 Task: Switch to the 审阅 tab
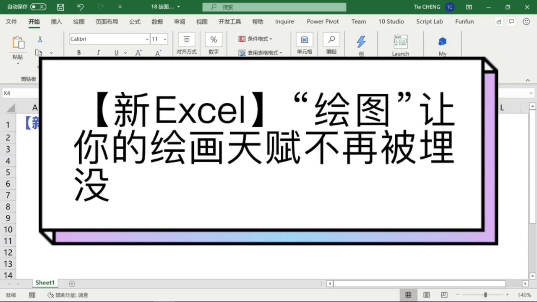[180, 21]
